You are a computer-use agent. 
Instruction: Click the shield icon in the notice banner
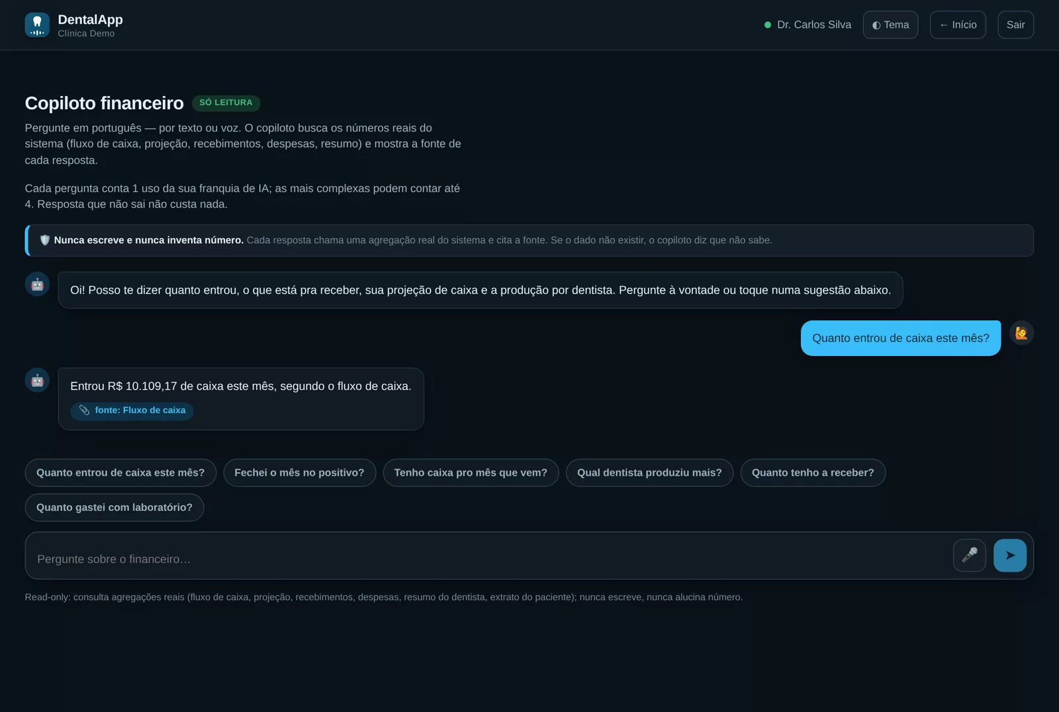point(45,240)
